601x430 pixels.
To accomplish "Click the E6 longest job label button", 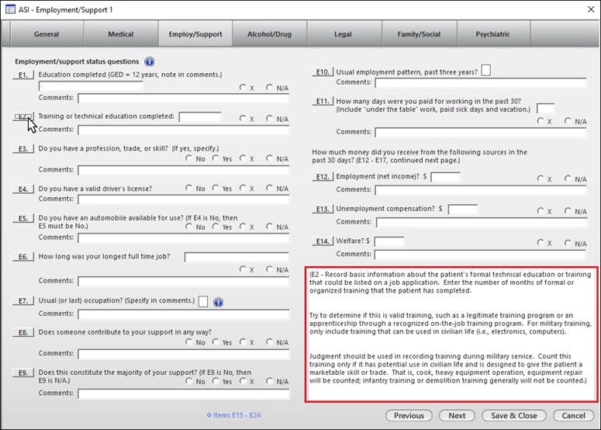I will point(24,257).
